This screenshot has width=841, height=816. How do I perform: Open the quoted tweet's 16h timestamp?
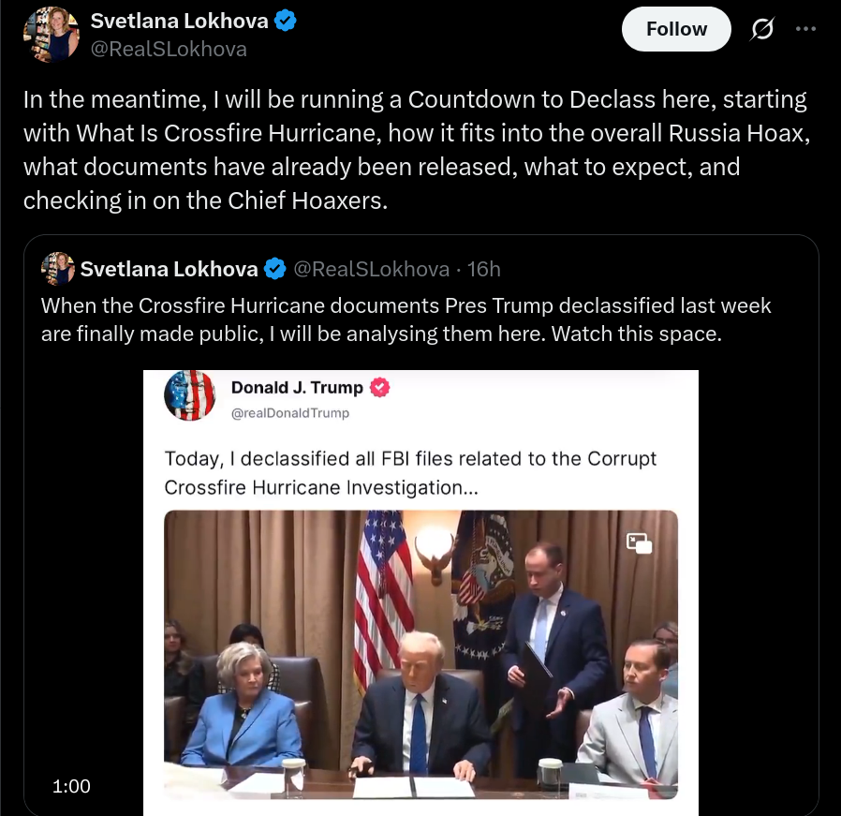[x=484, y=269]
